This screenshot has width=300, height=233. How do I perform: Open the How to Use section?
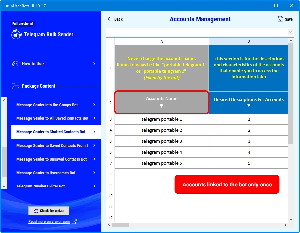pyautogui.click(x=54, y=64)
